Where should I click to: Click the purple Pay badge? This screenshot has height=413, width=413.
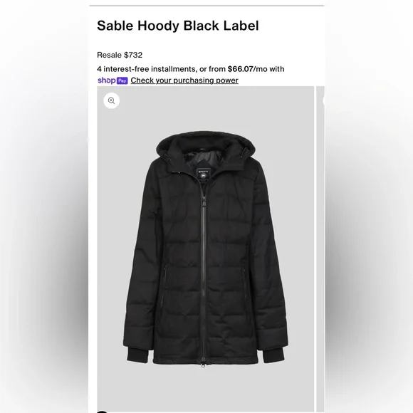(122, 80)
